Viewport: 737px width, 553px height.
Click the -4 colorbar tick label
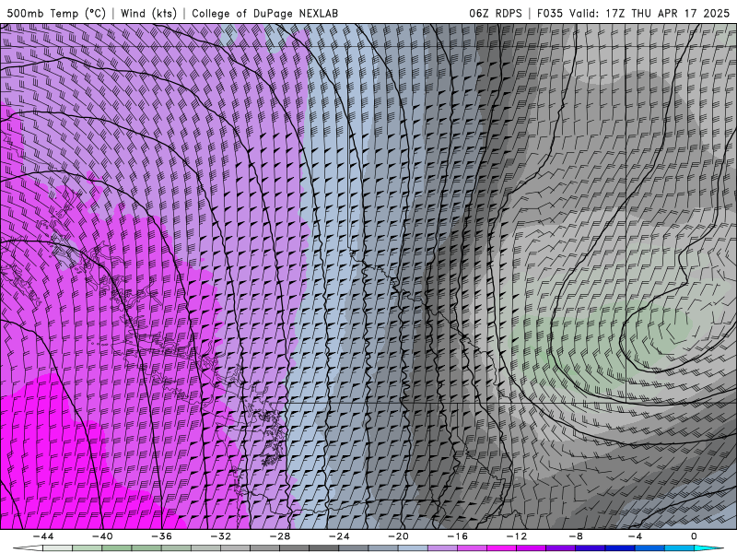pos(636,536)
